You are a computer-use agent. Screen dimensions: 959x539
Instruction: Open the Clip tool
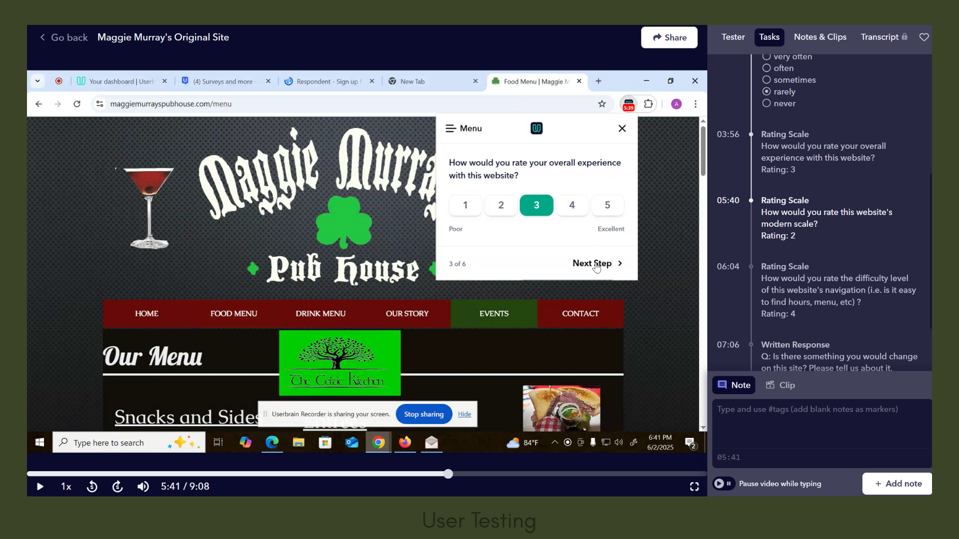tap(780, 385)
